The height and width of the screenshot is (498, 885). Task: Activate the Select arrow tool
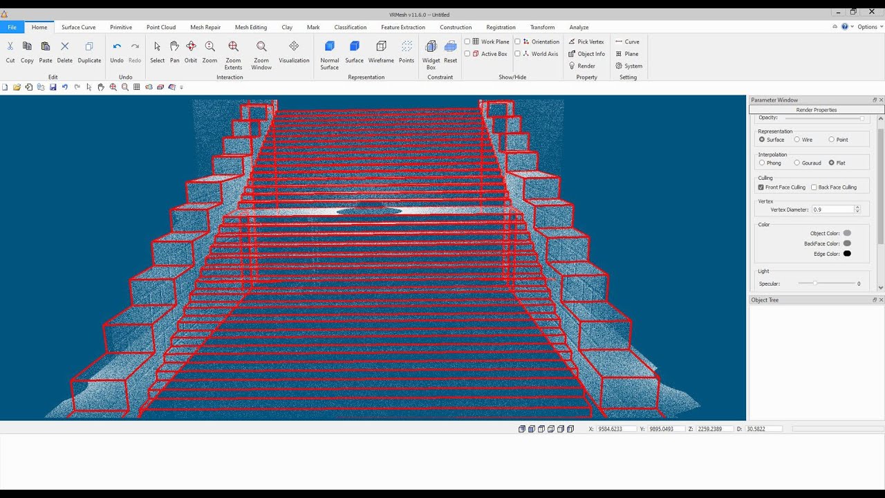(x=158, y=46)
